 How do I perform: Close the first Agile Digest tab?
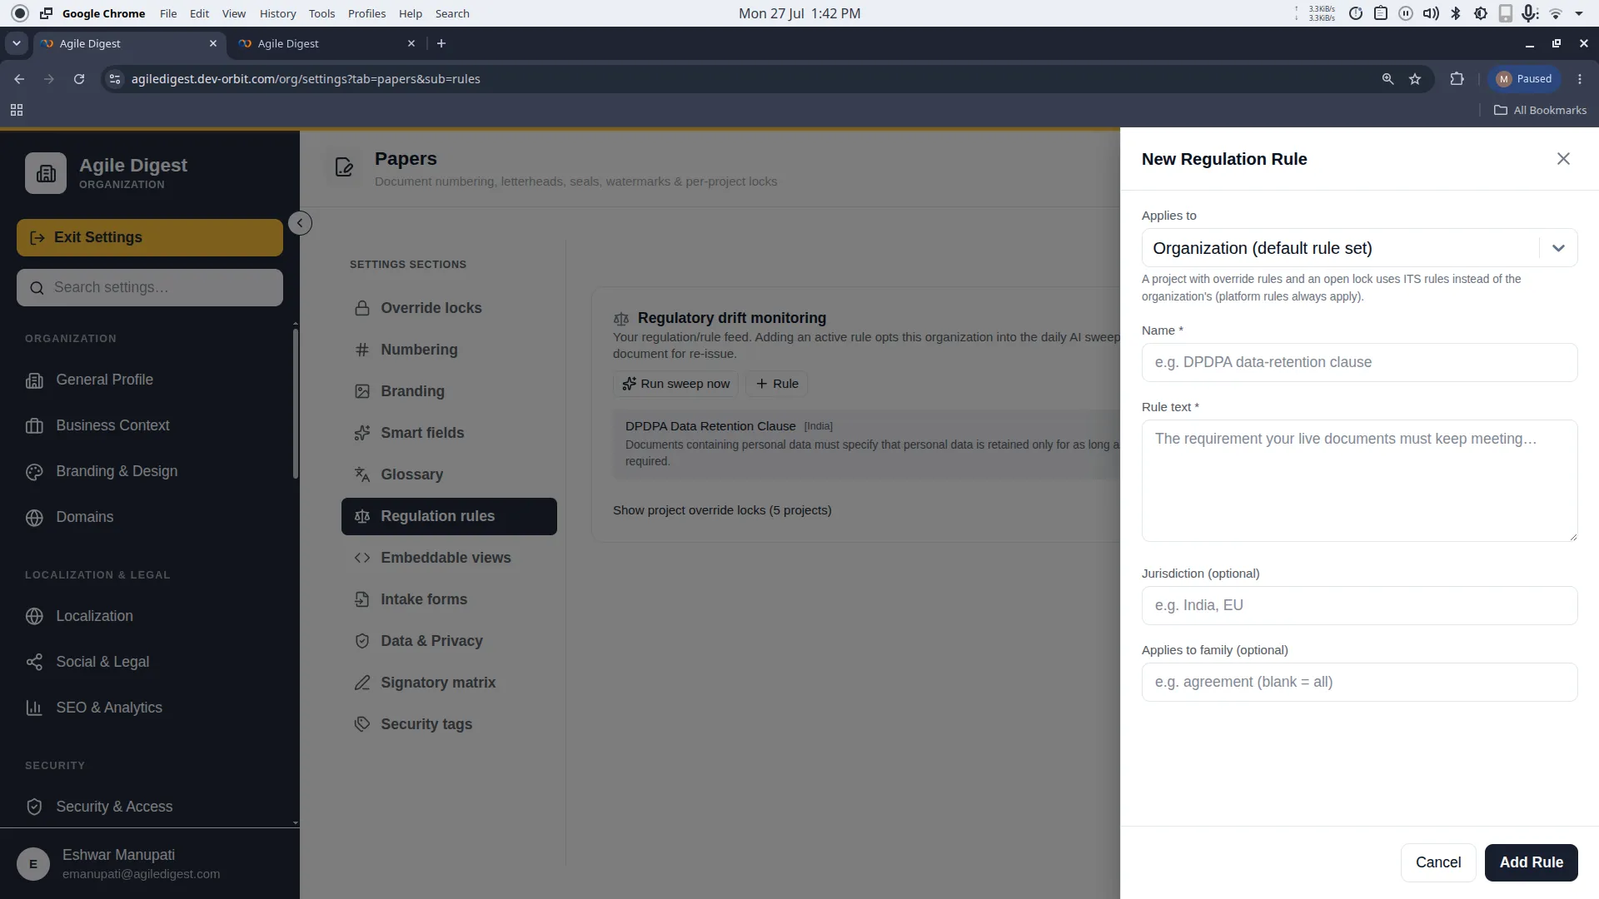click(x=213, y=43)
